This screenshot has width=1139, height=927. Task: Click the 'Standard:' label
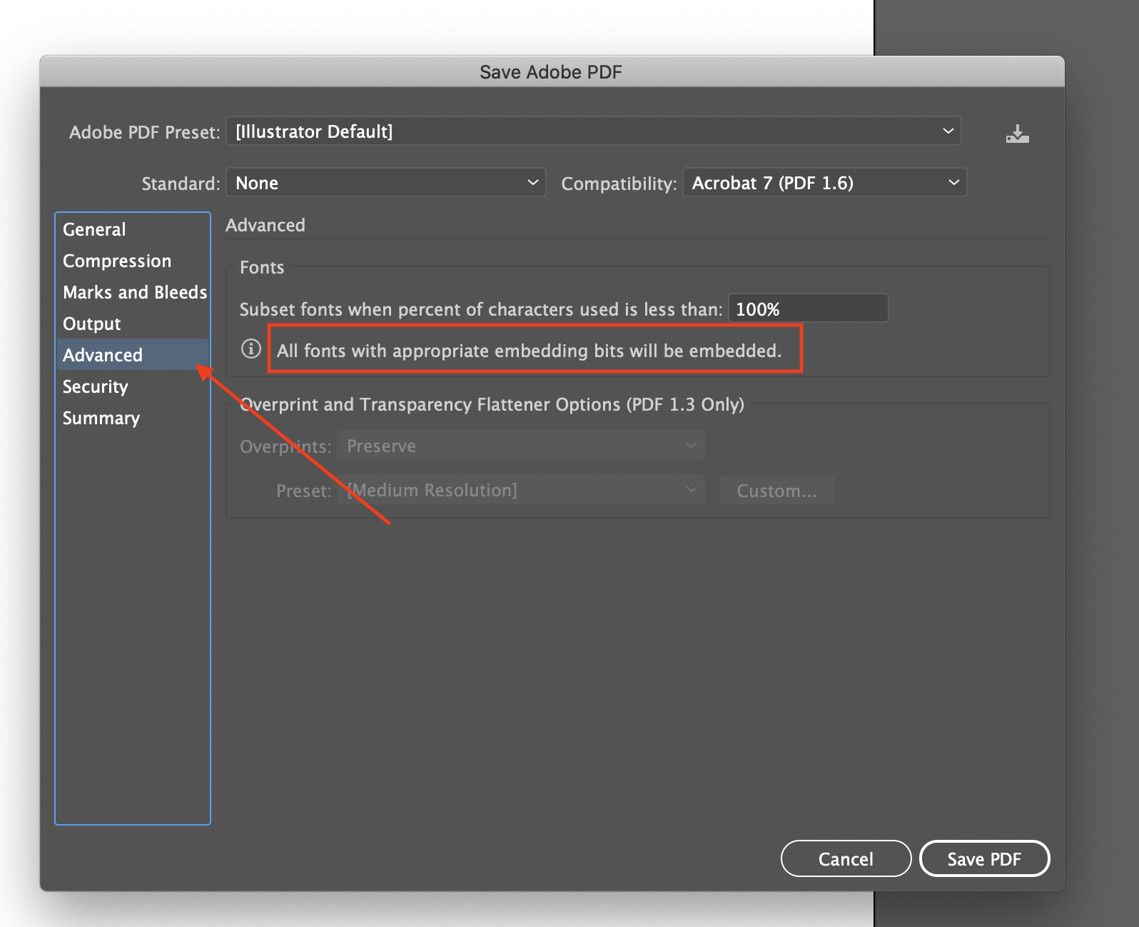pyautogui.click(x=181, y=184)
